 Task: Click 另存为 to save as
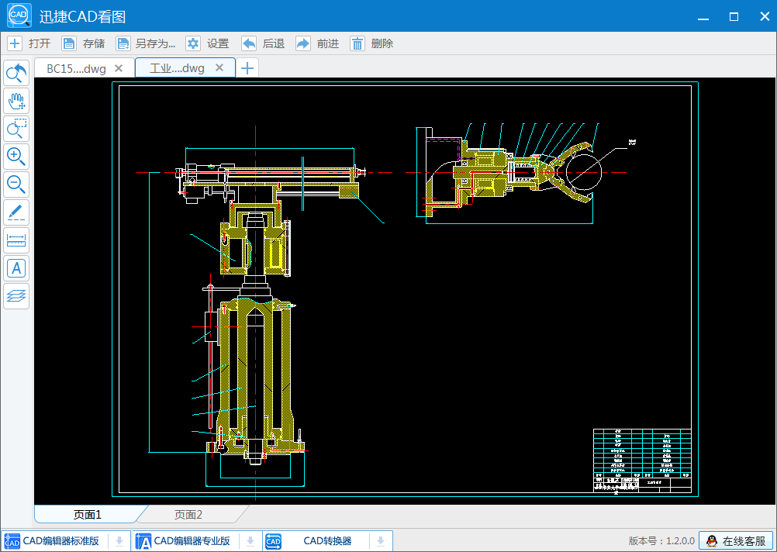tap(146, 43)
